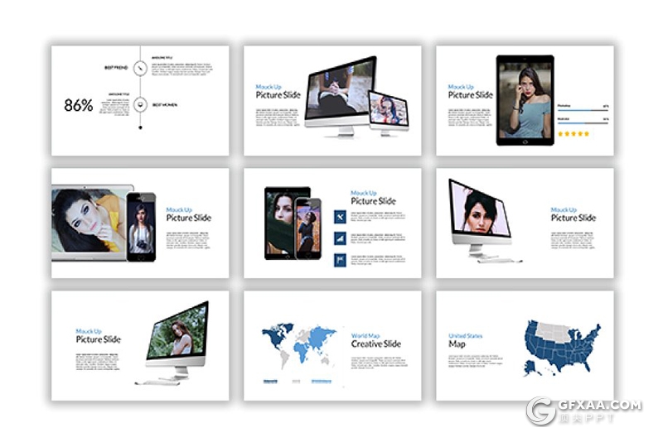This screenshot has height=442, width=663.
Task: Click the circular icon beside BEST WOMEN
Action: click(140, 105)
